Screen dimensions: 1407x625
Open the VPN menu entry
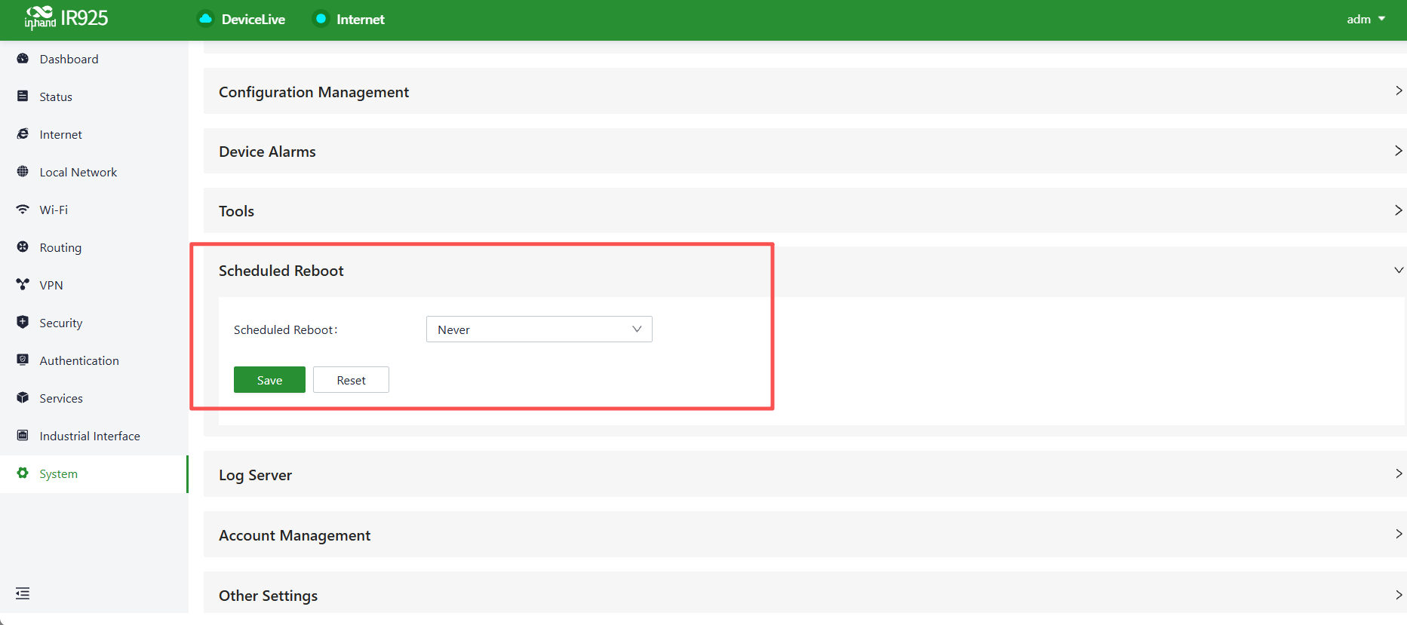[94, 285]
